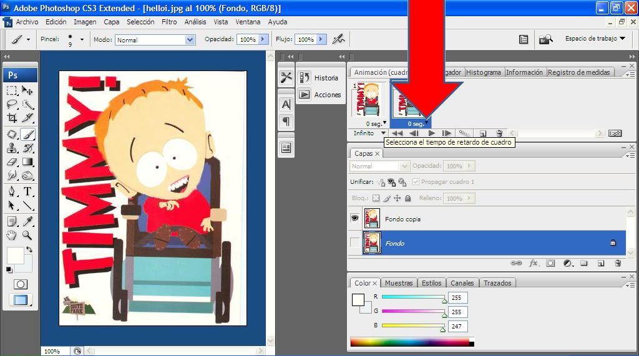Switch to the Histograma tab

click(484, 72)
